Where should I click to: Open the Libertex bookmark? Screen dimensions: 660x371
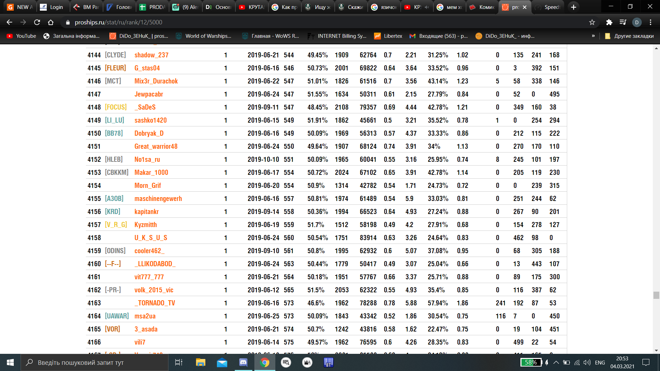[x=388, y=36]
